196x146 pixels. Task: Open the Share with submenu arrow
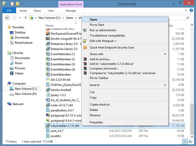(165, 54)
